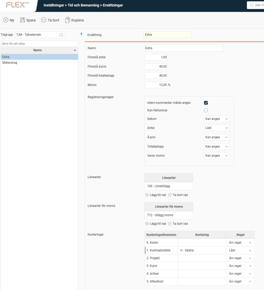
Task: Open the Varav moms dropdown
Action: pos(216,156)
